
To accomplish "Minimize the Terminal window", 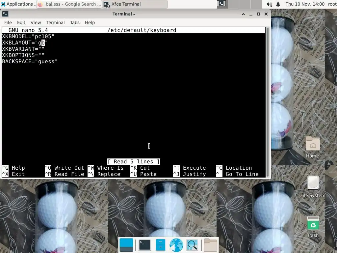I will [x=251, y=14].
